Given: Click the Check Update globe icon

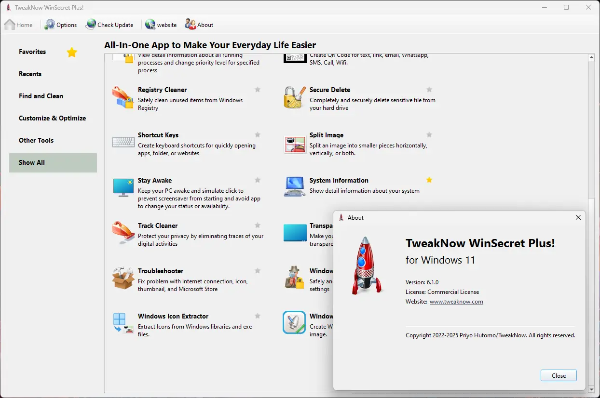Looking at the screenshot, I should click(x=91, y=25).
